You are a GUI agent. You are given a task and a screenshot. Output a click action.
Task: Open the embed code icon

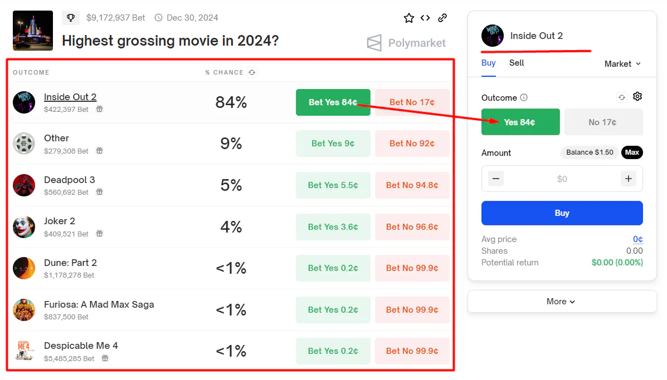[x=425, y=17]
